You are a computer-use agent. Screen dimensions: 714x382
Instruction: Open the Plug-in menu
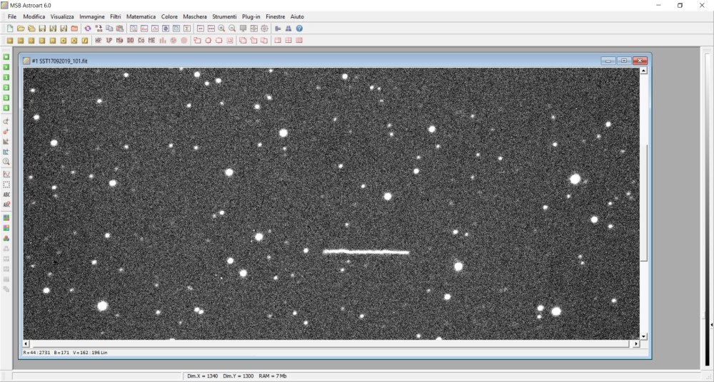(x=251, y=17)
